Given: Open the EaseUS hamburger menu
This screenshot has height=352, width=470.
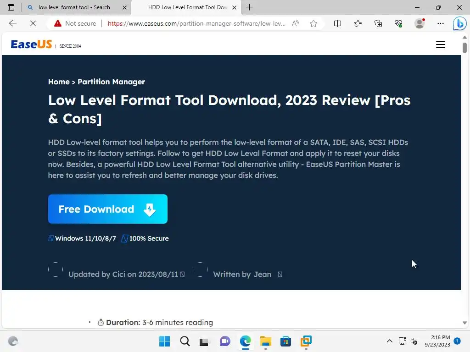Looking at the screenshot, I should click(440, 44).
